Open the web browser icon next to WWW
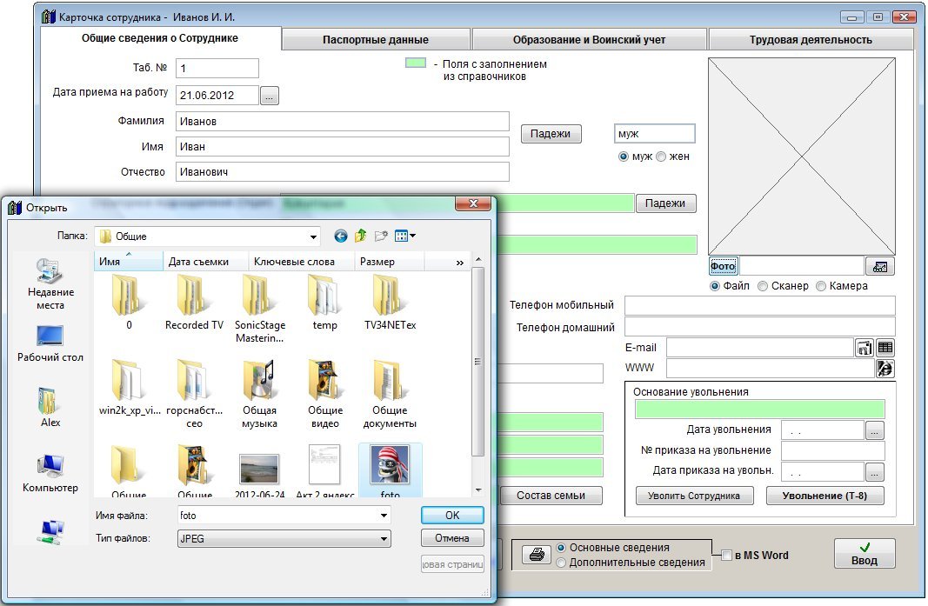 tap(885, 369)
